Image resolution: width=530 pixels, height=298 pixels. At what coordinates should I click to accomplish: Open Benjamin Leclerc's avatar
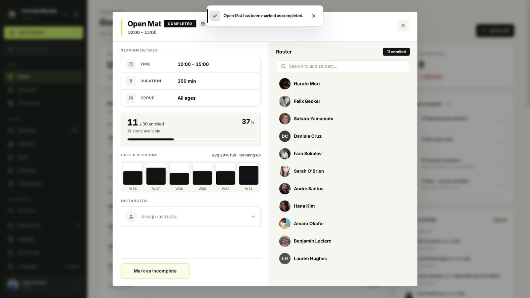point(285,241)
